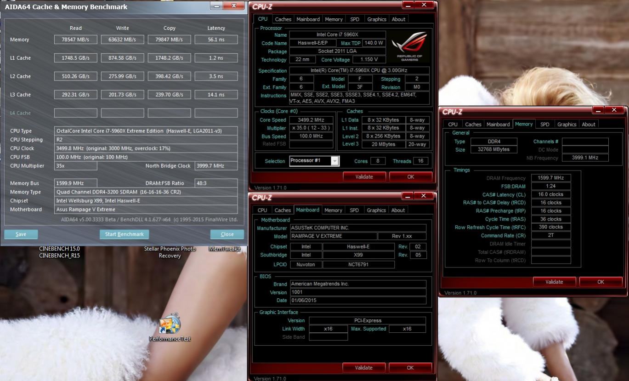Open Caches tab in Memory CPU-Z window
Viewport: 629px width, 381px height.
[x=473, y=124]
